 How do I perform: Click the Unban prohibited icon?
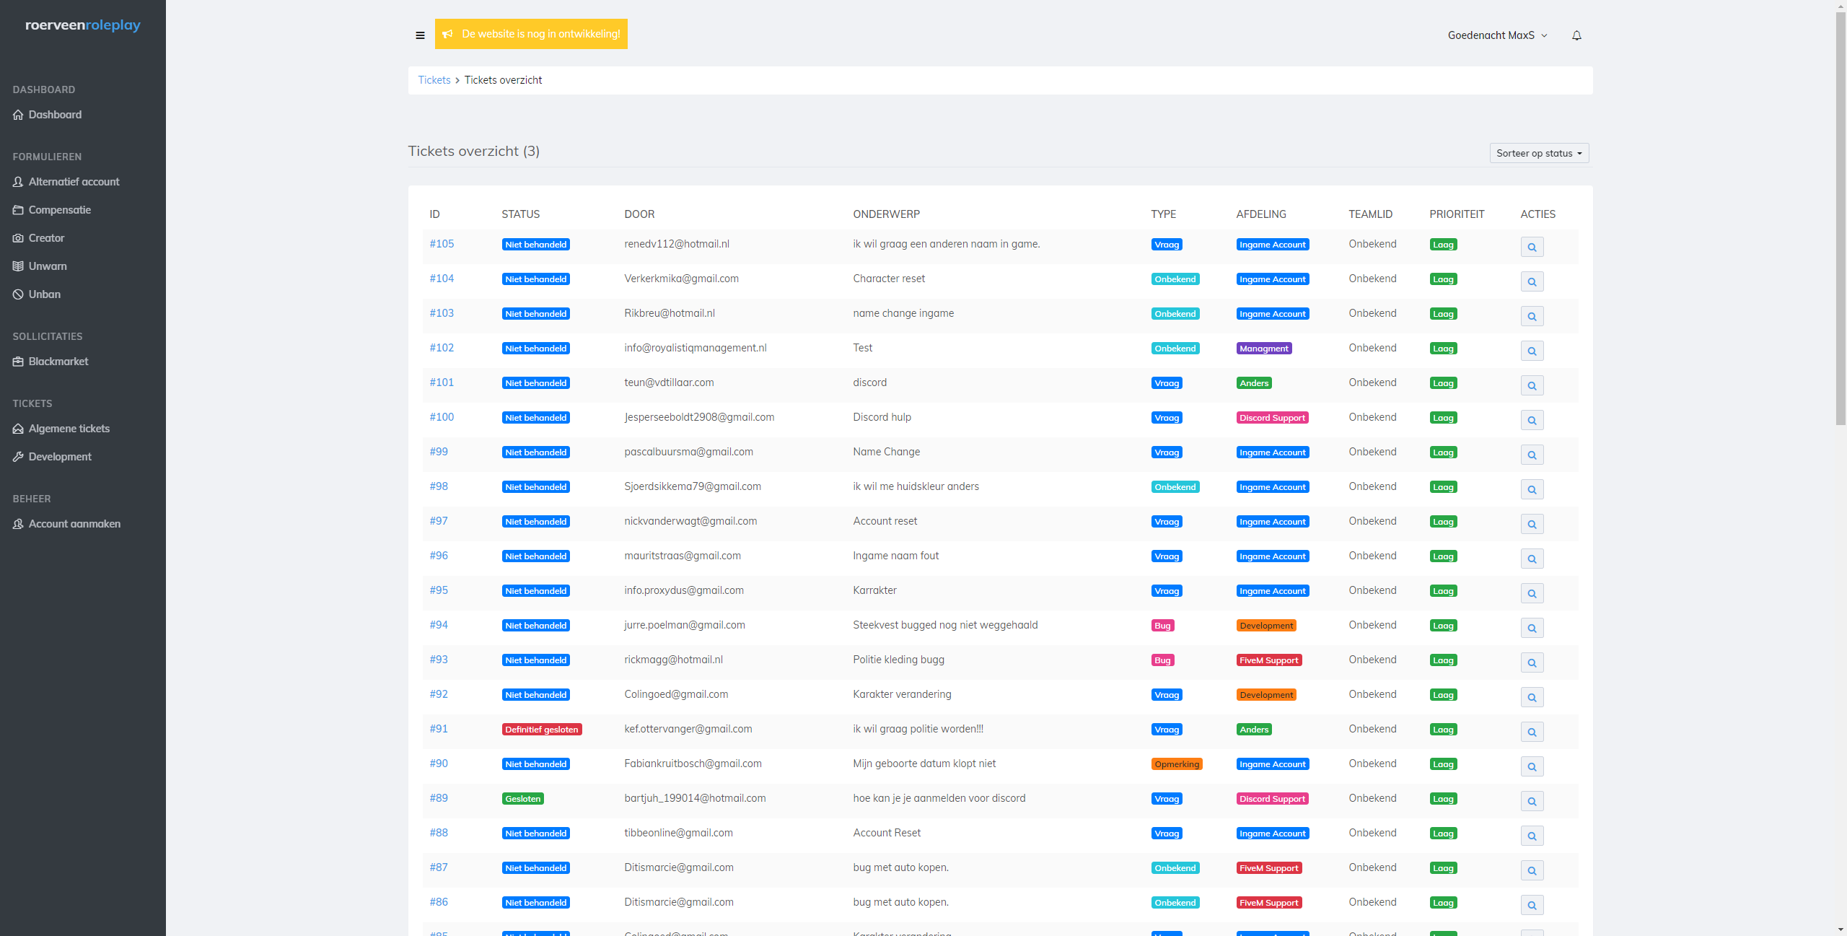18,294
